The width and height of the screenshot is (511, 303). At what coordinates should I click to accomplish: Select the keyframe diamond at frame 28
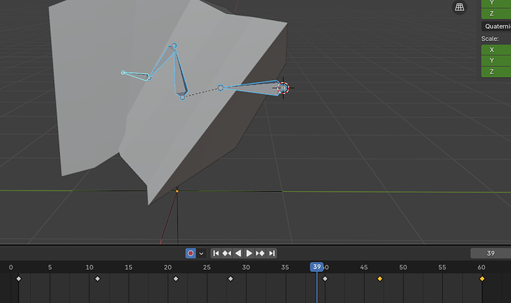tap(230, 279)
